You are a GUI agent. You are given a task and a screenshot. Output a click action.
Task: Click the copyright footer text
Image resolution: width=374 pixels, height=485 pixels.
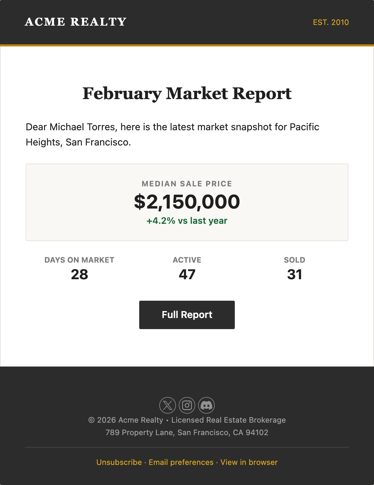pyautogui.click(x=187, y=420)
